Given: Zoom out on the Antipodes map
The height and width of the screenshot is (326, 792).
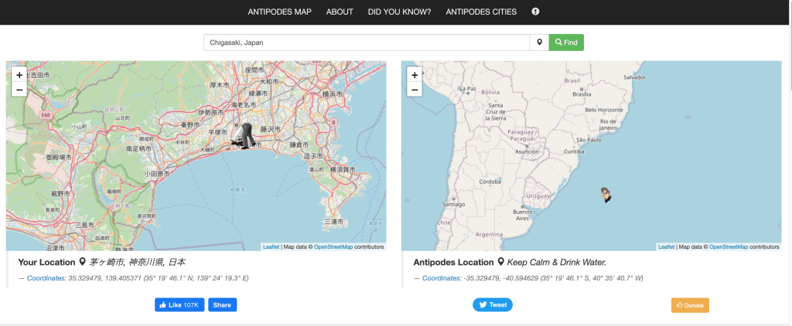Looking at the screenshot, I should [x=415, y=90].
